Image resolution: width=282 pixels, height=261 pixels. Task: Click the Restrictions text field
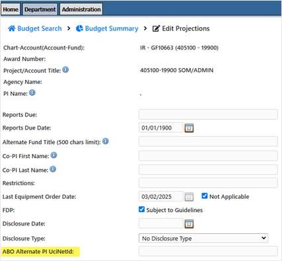(208, 183)
